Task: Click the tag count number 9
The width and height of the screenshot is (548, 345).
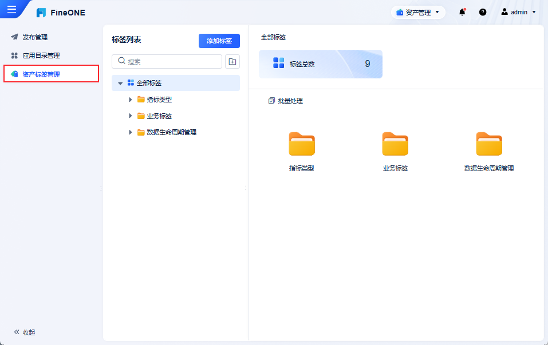Action: (x=367, y=64)
